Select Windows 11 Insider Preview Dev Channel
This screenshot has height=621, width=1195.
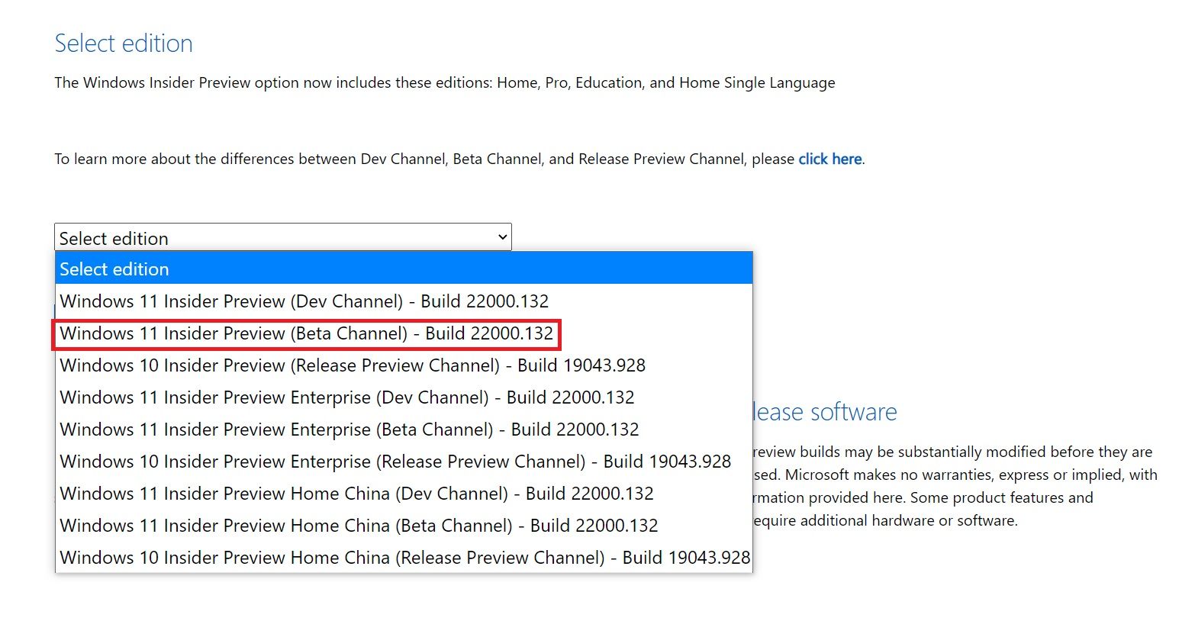coord(304,301)
